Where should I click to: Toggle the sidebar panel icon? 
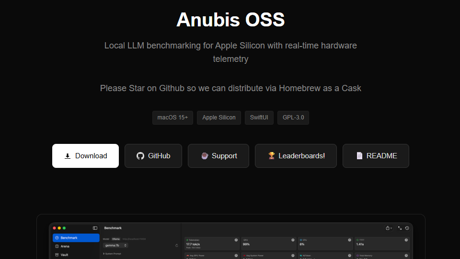click(95, 228)
